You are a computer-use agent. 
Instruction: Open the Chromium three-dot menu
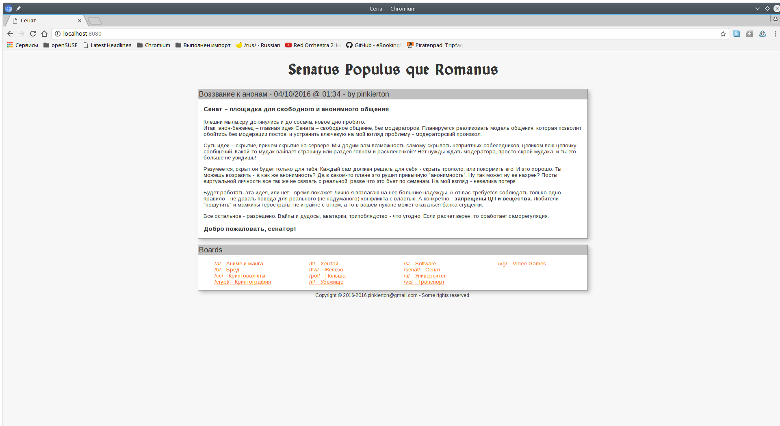pyautogui.click(x=776, y=34)
